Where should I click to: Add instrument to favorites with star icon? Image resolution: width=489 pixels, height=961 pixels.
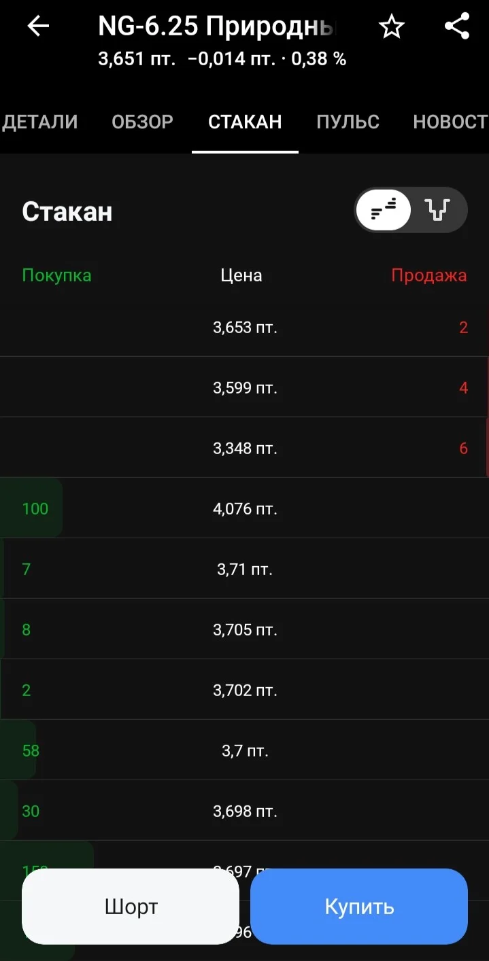(x=391, y=27)
